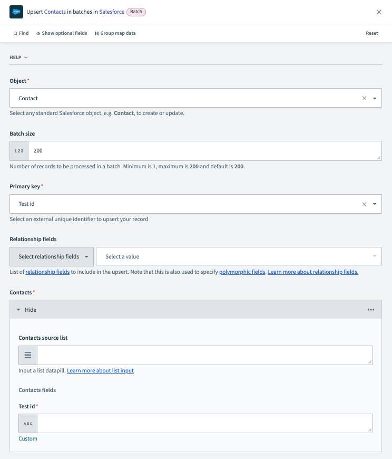Click the Batch size input field
Screen dimensions: 392x459
[204, 151]
